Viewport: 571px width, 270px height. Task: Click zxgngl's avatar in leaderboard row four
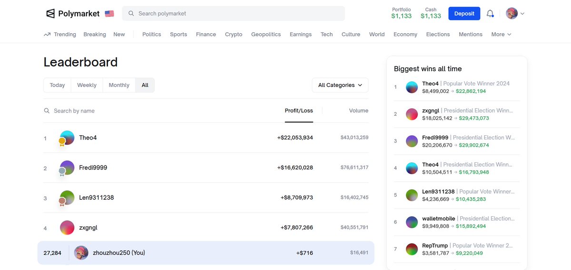click(x=67, y=228)
